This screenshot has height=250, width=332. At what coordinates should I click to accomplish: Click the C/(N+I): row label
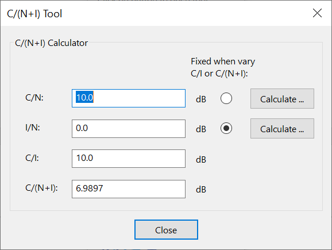tap(41, 188)
